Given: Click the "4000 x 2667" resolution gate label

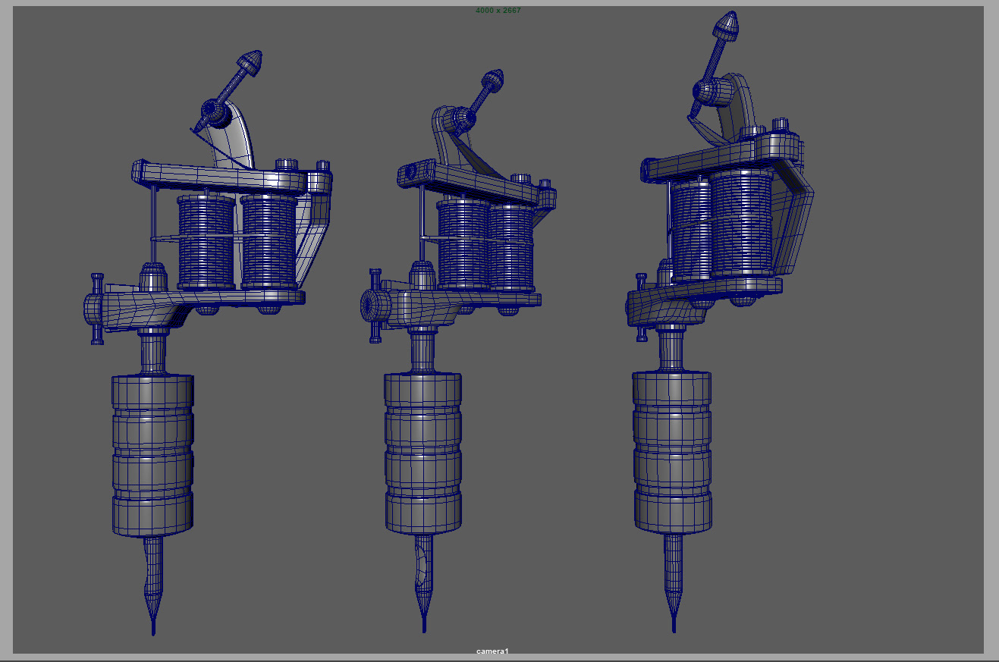Looking at the screenshot, I should [498, 11].
